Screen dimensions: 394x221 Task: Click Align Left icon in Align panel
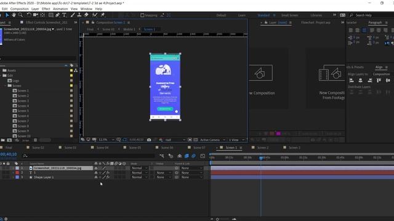352,80
